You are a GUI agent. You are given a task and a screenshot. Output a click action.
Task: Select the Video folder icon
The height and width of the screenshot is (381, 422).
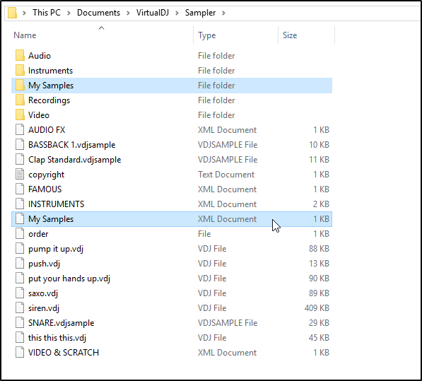pyautogui.click(x=20, y=115)
